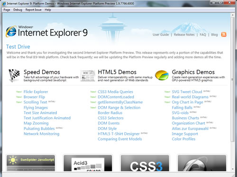Open the SVG Tweet Cloud demo
237x177 pixels.
pyautogui.click(x=187, y=92)
